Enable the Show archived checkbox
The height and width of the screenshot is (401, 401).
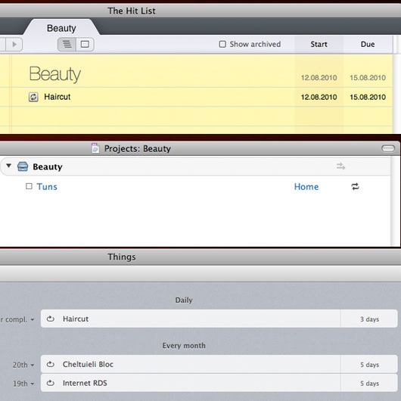222,44
